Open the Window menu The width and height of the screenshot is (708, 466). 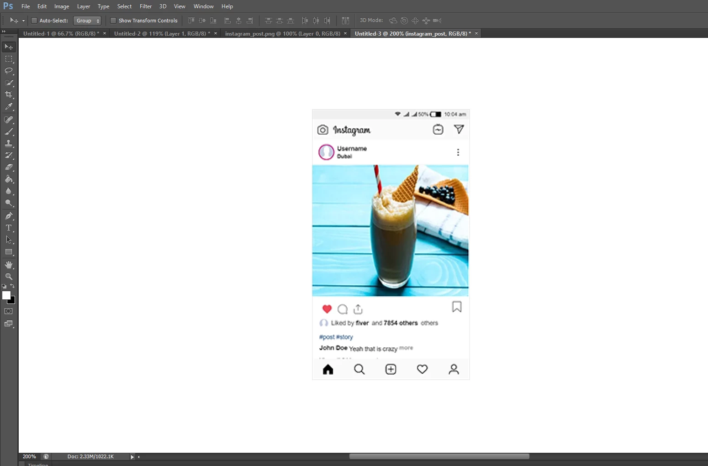coord(204,6)
